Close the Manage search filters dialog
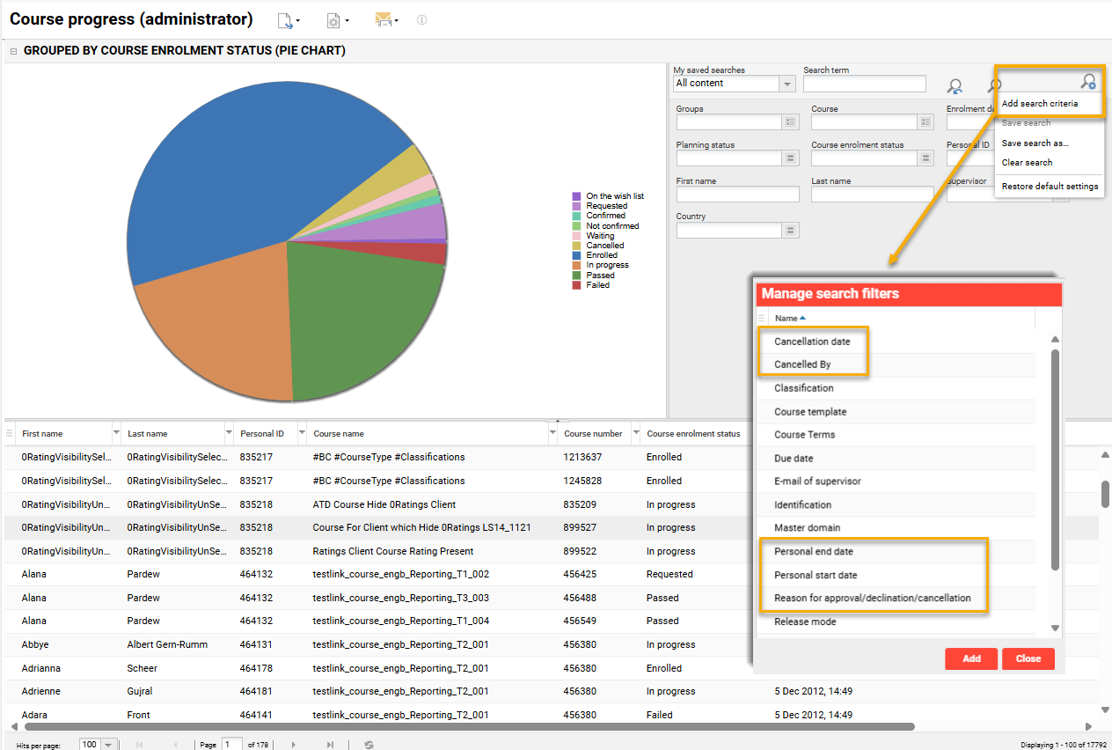 coord(1028,658)
